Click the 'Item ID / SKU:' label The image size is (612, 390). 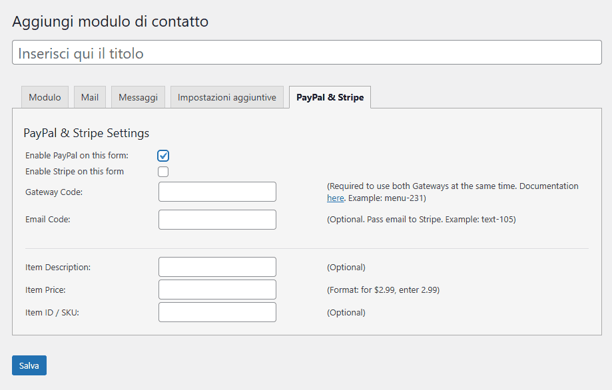click(53, 313)
